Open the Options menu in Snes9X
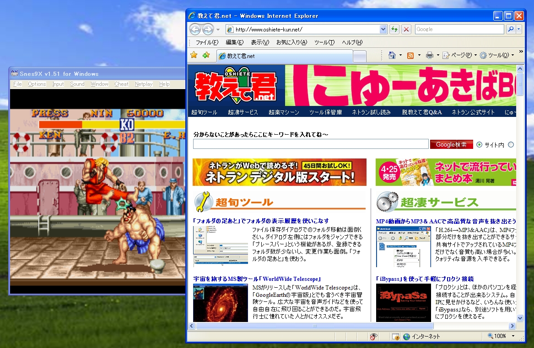The height and width of the screenshot is (348, 534). (37, 84)
